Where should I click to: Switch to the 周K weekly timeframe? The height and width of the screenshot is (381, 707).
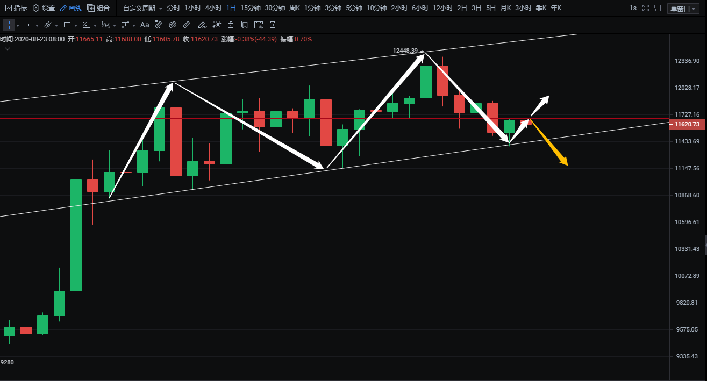[294, 8]
